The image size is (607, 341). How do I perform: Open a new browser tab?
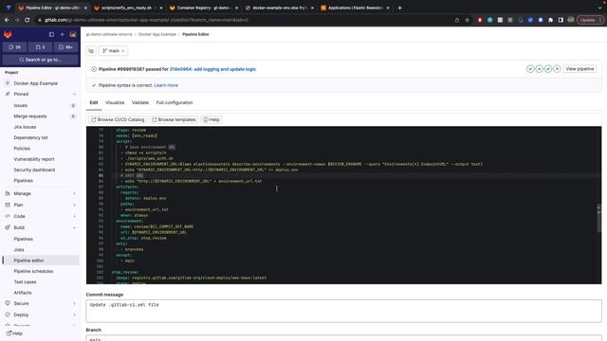(400, 8)
